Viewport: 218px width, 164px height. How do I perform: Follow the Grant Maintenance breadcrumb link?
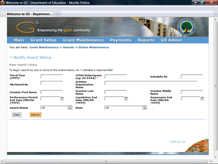click(x=44, y=47)
